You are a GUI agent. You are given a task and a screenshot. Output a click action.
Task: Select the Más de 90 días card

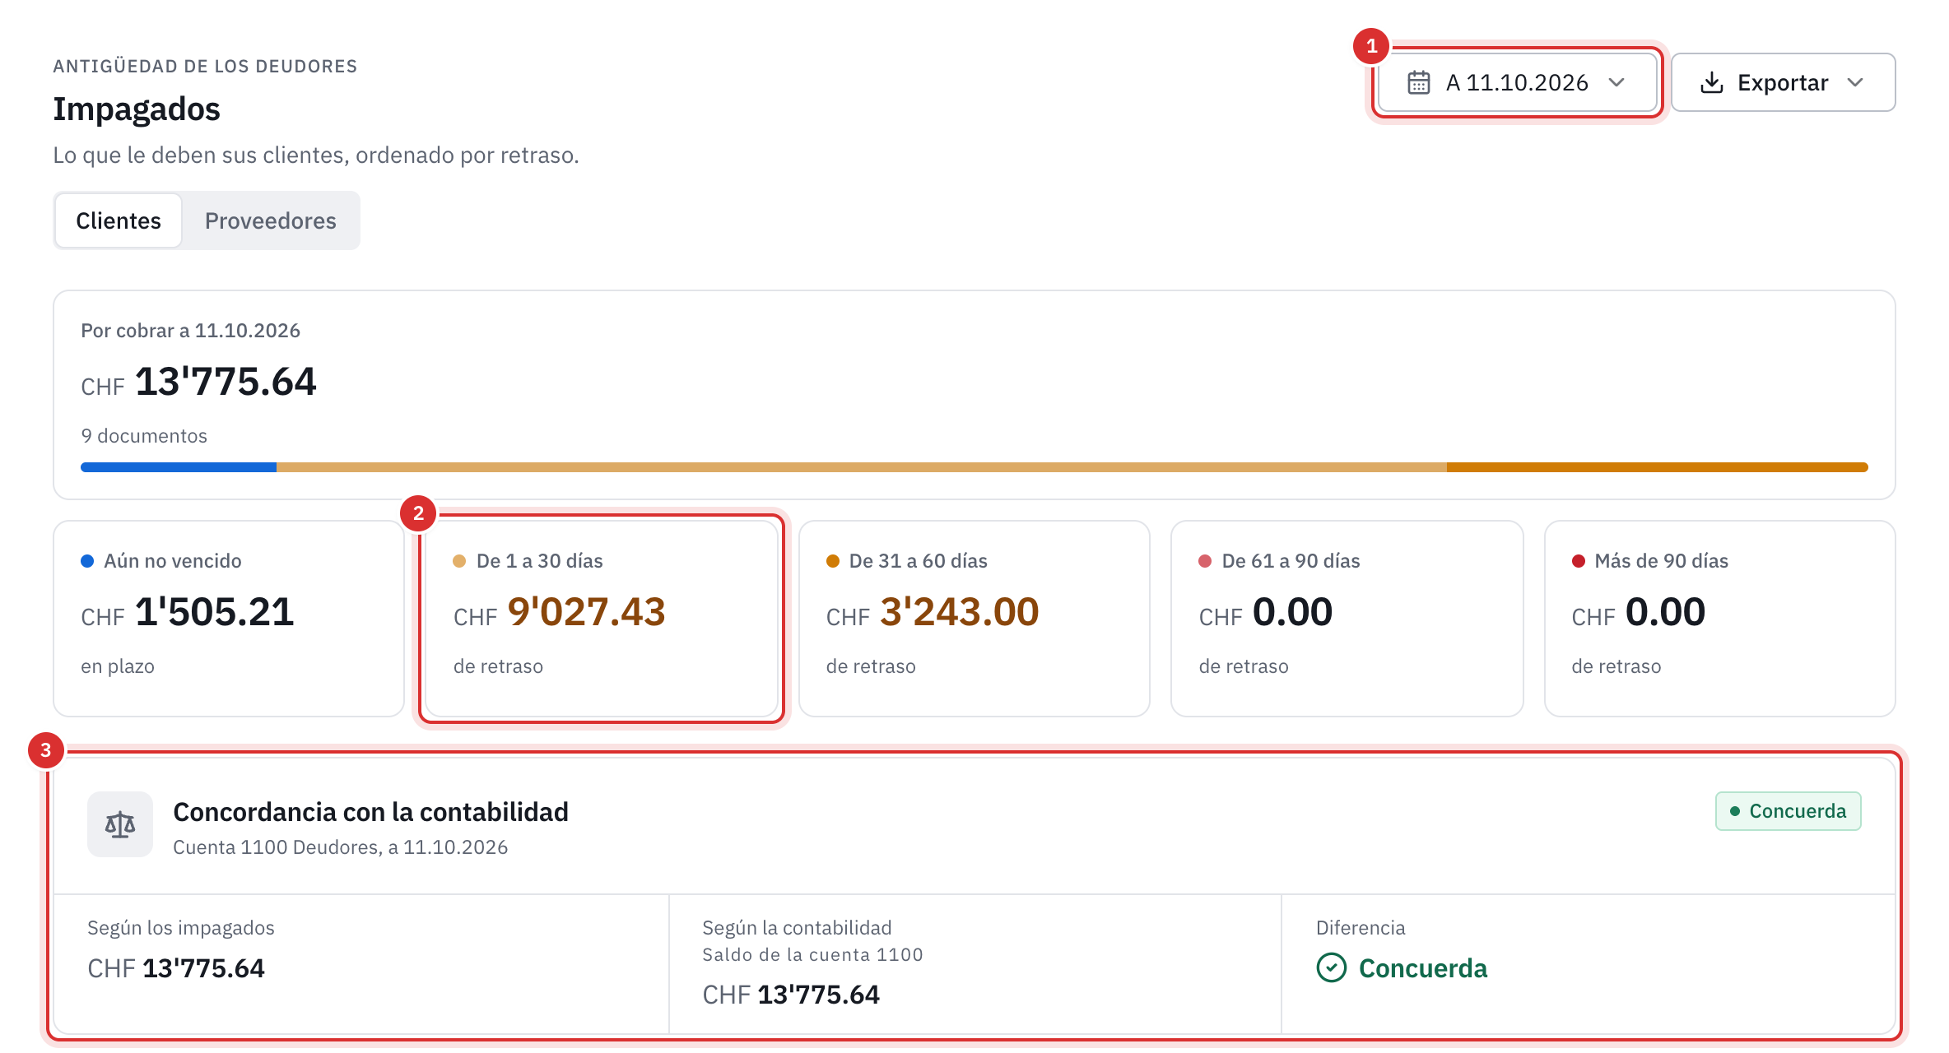pyautogui.click(x=1720, y=619)
